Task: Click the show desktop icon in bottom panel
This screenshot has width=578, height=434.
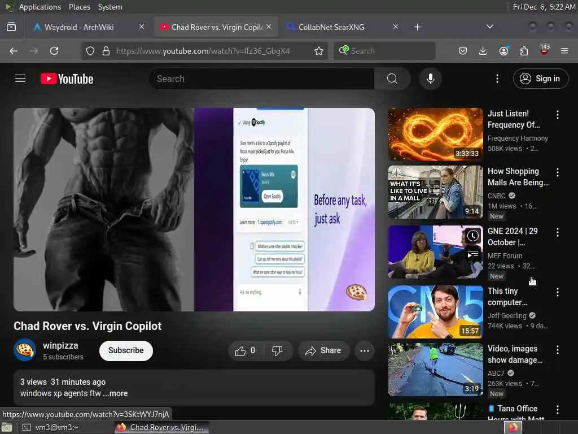Action: click(x=7, y=427)
